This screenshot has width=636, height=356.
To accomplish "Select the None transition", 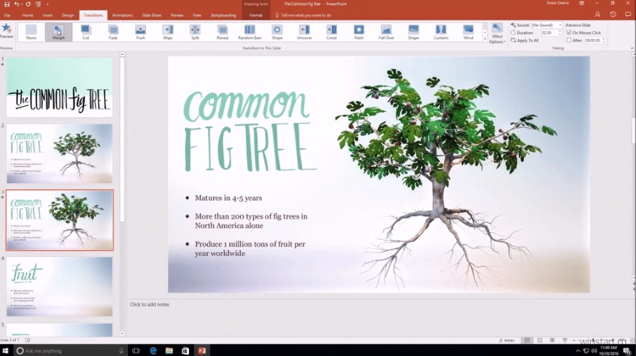I will pos(31,32).
